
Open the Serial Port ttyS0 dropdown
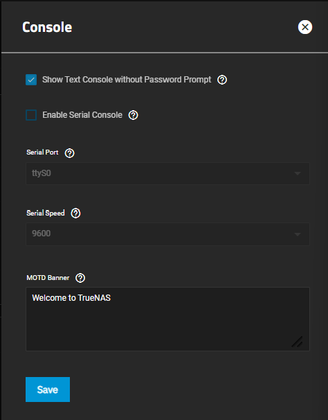[167, 173]
